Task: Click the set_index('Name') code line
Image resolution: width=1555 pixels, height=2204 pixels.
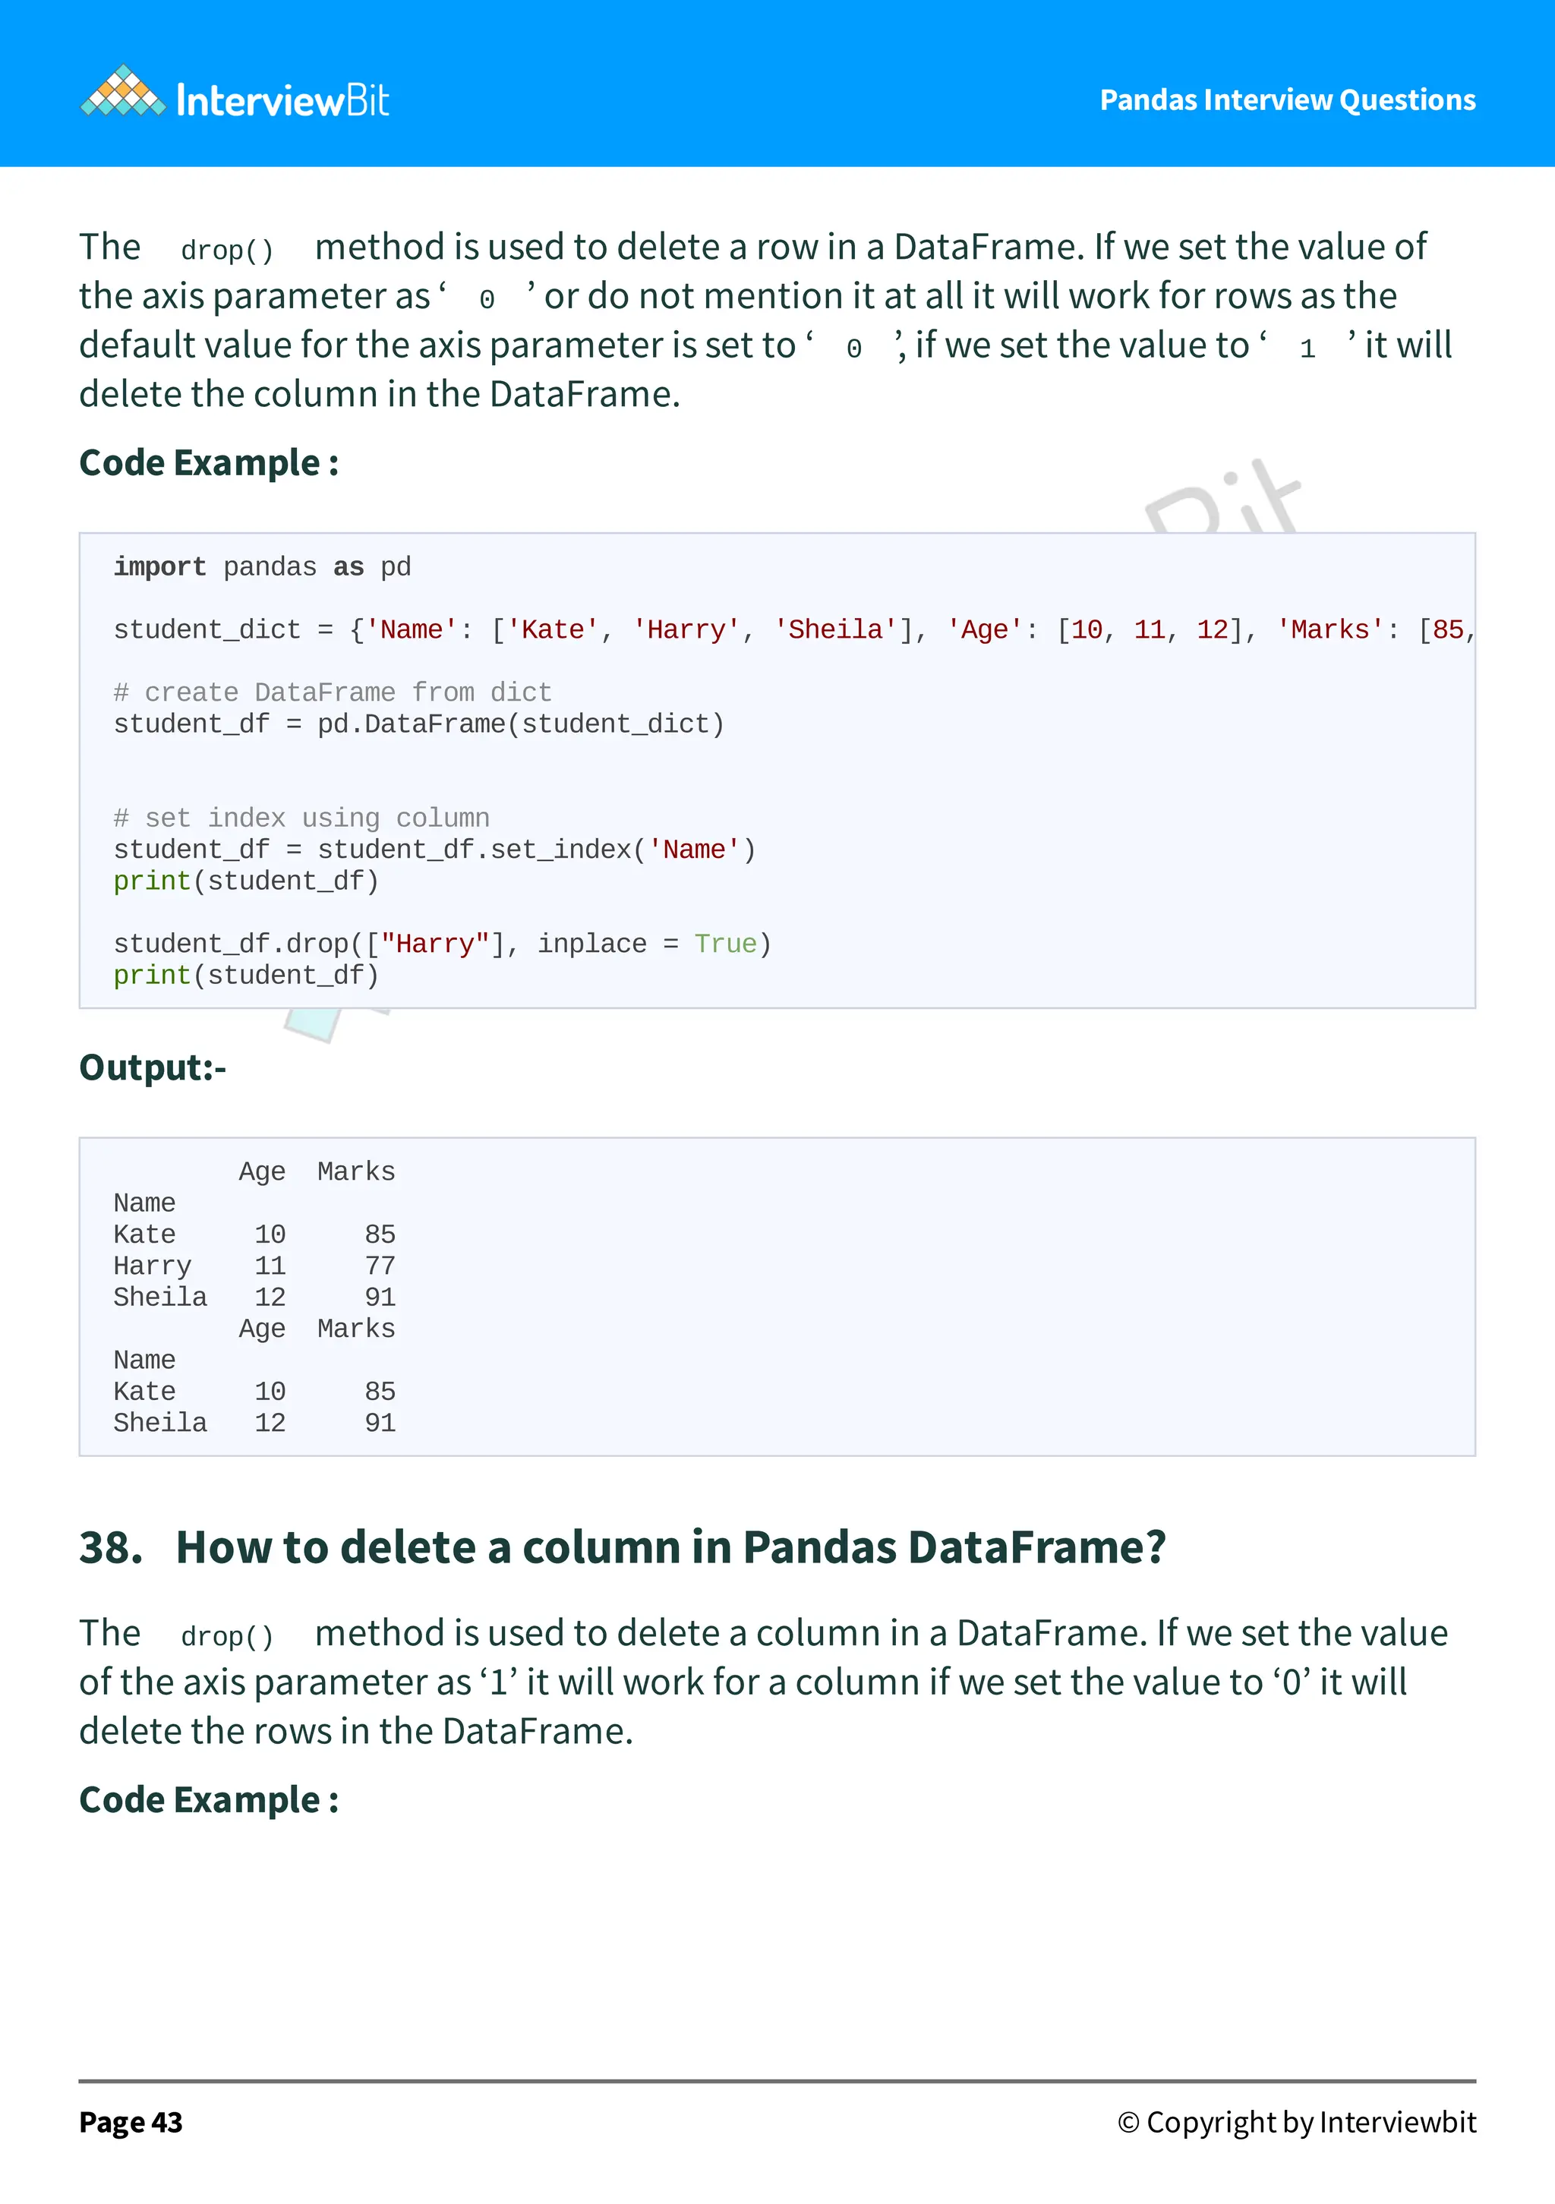Action: [434, 850]
